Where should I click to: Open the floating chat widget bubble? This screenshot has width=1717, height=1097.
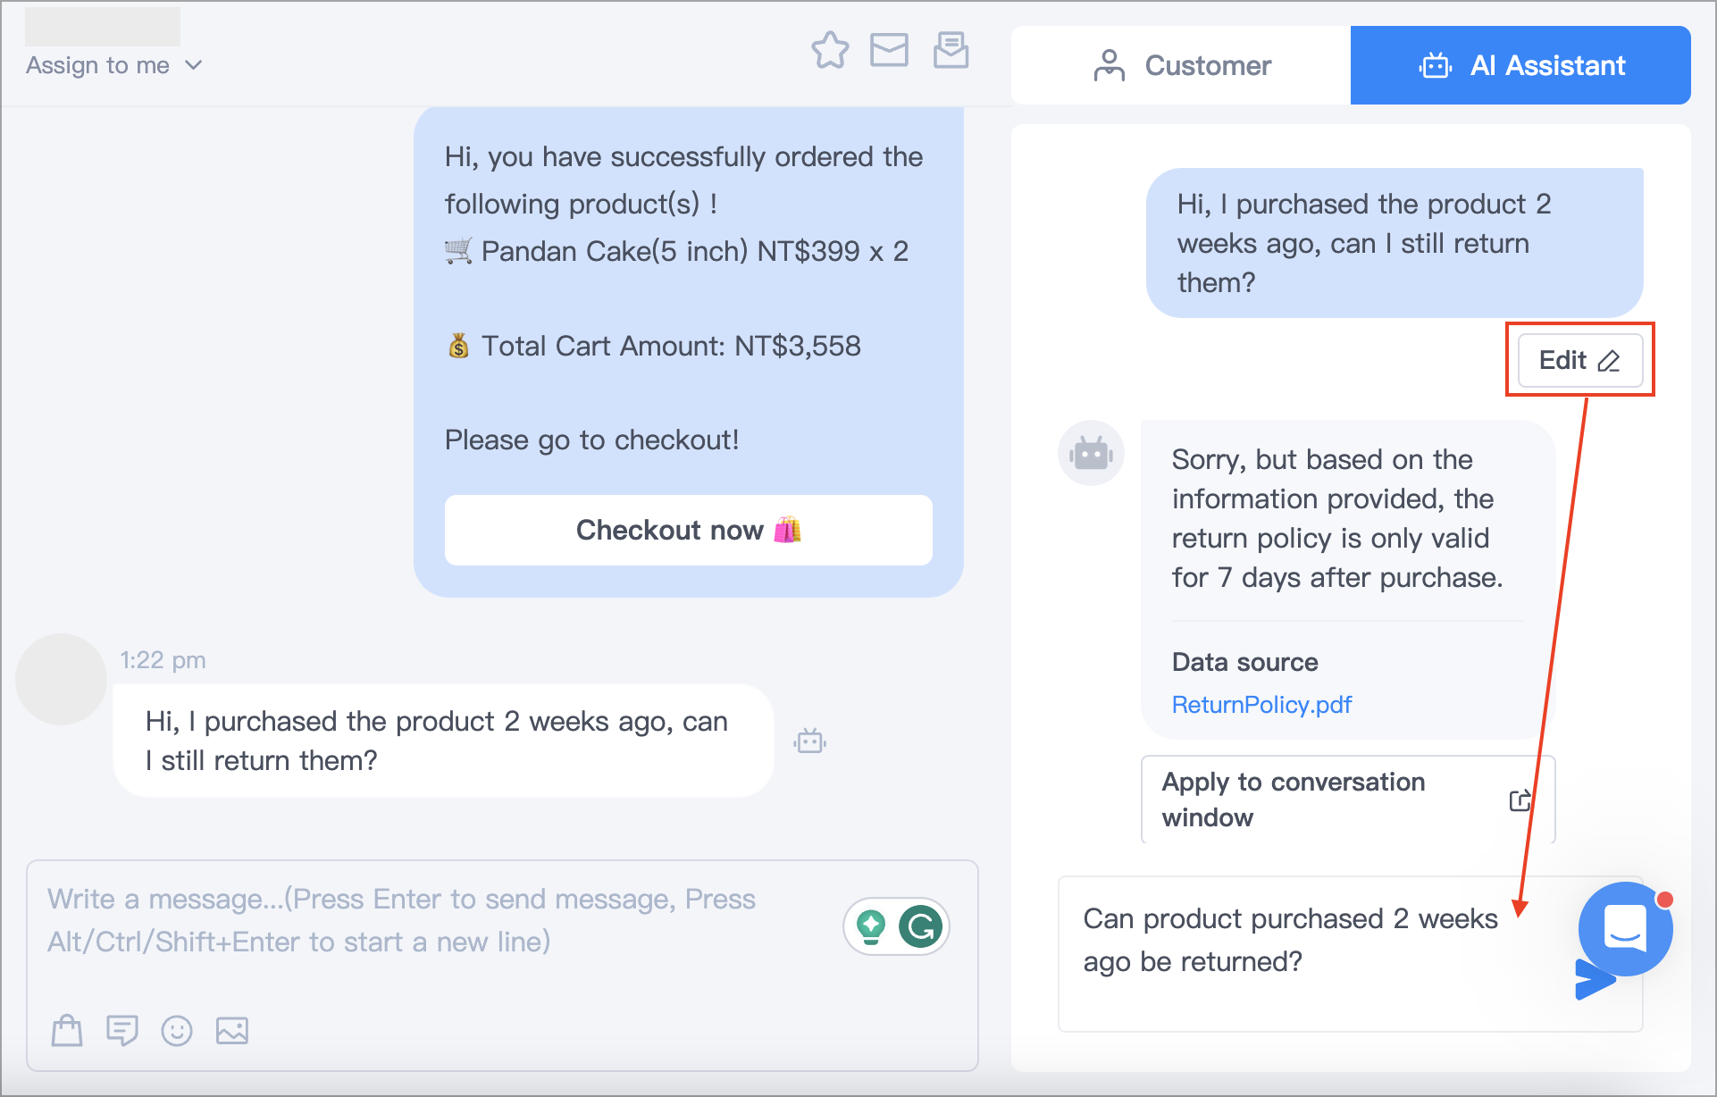1625,929
